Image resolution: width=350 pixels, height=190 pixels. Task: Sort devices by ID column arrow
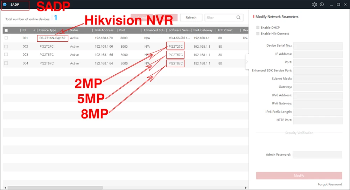[x=34, y=30]
